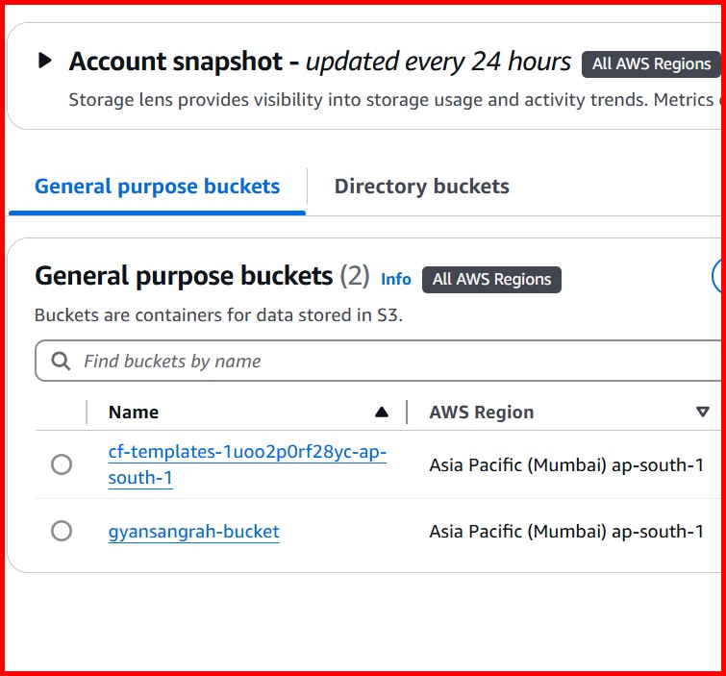Select radio button for gyansangrah-bucket

click(x=62, y=531)
